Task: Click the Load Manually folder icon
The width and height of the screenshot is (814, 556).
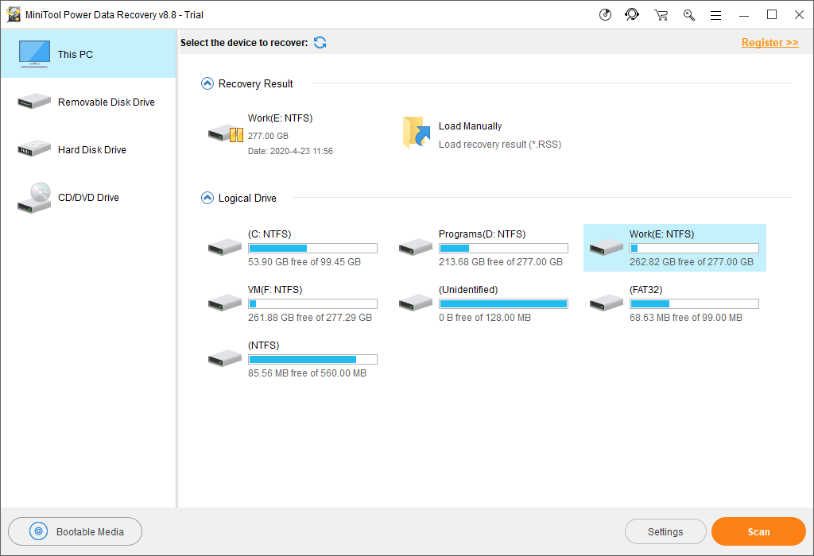Action: click(x=416, y=133)
